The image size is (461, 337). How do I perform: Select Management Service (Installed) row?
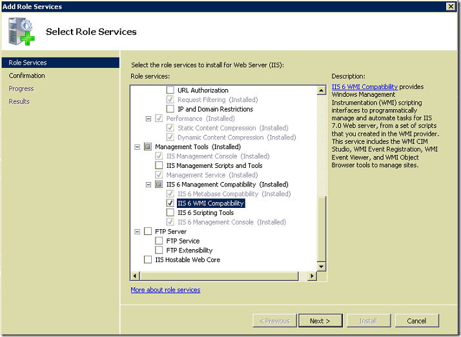pyautogui.click(x=212, y=175)
